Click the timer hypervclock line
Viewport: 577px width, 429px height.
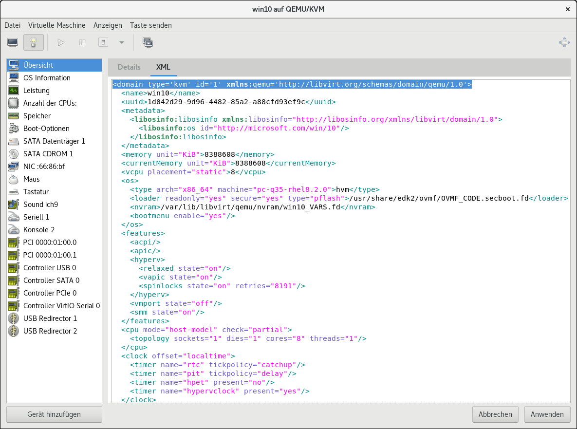pos(220,391)
